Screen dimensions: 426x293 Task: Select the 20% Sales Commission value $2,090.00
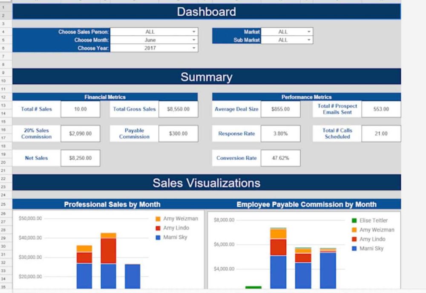pos(81,134)
